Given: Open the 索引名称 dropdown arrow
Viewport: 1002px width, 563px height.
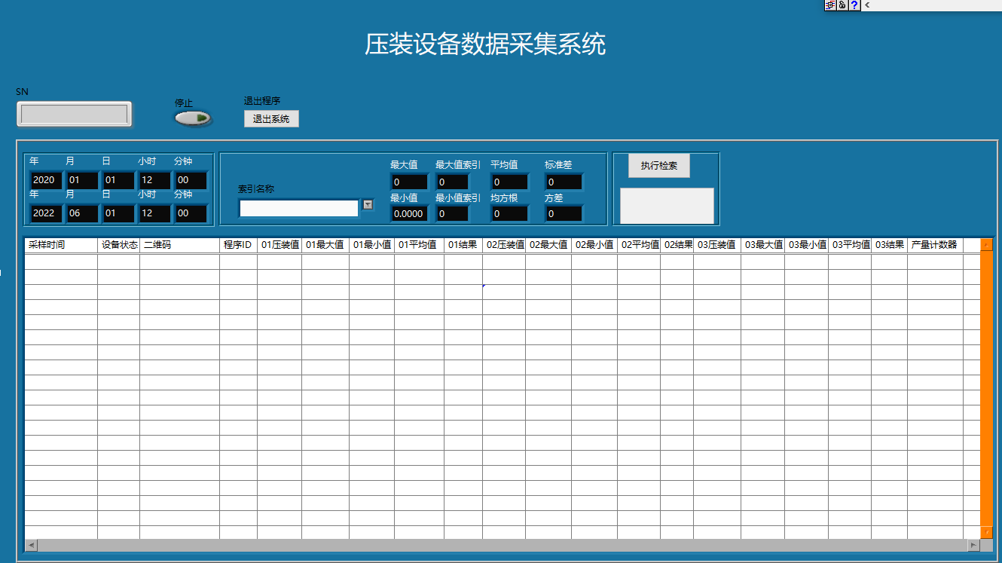Looking at the screenshot, I should click(x=368, y=204).
